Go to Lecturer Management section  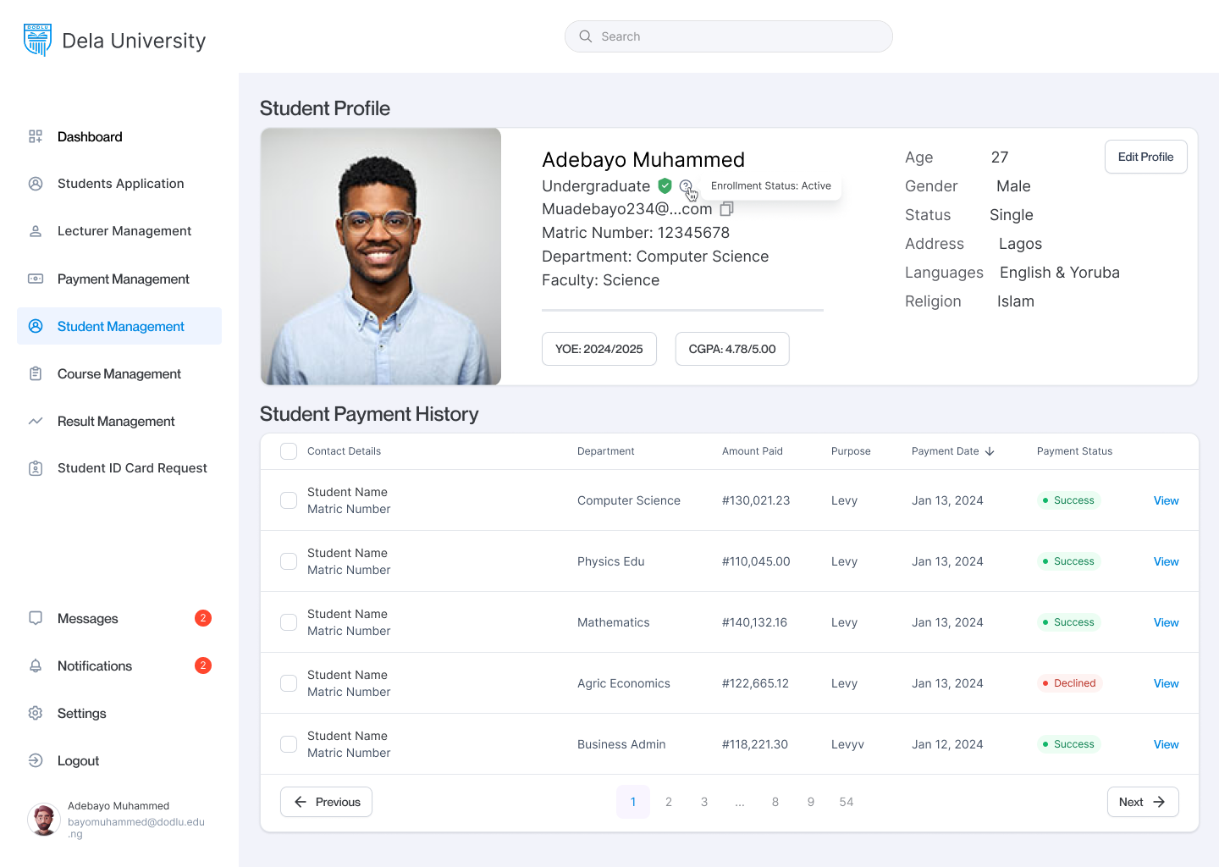pos(124,231)
